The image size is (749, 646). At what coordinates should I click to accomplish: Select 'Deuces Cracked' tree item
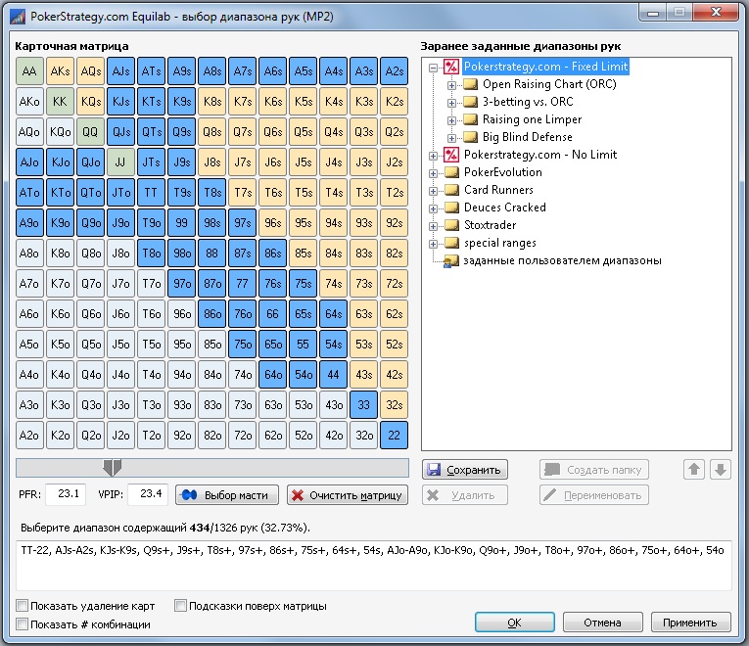coord(505,208)
